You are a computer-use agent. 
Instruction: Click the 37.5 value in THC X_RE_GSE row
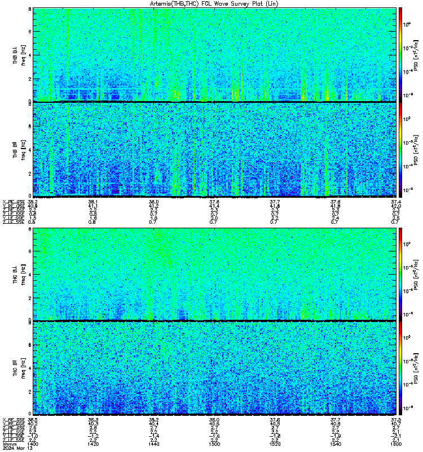(396, 420)
